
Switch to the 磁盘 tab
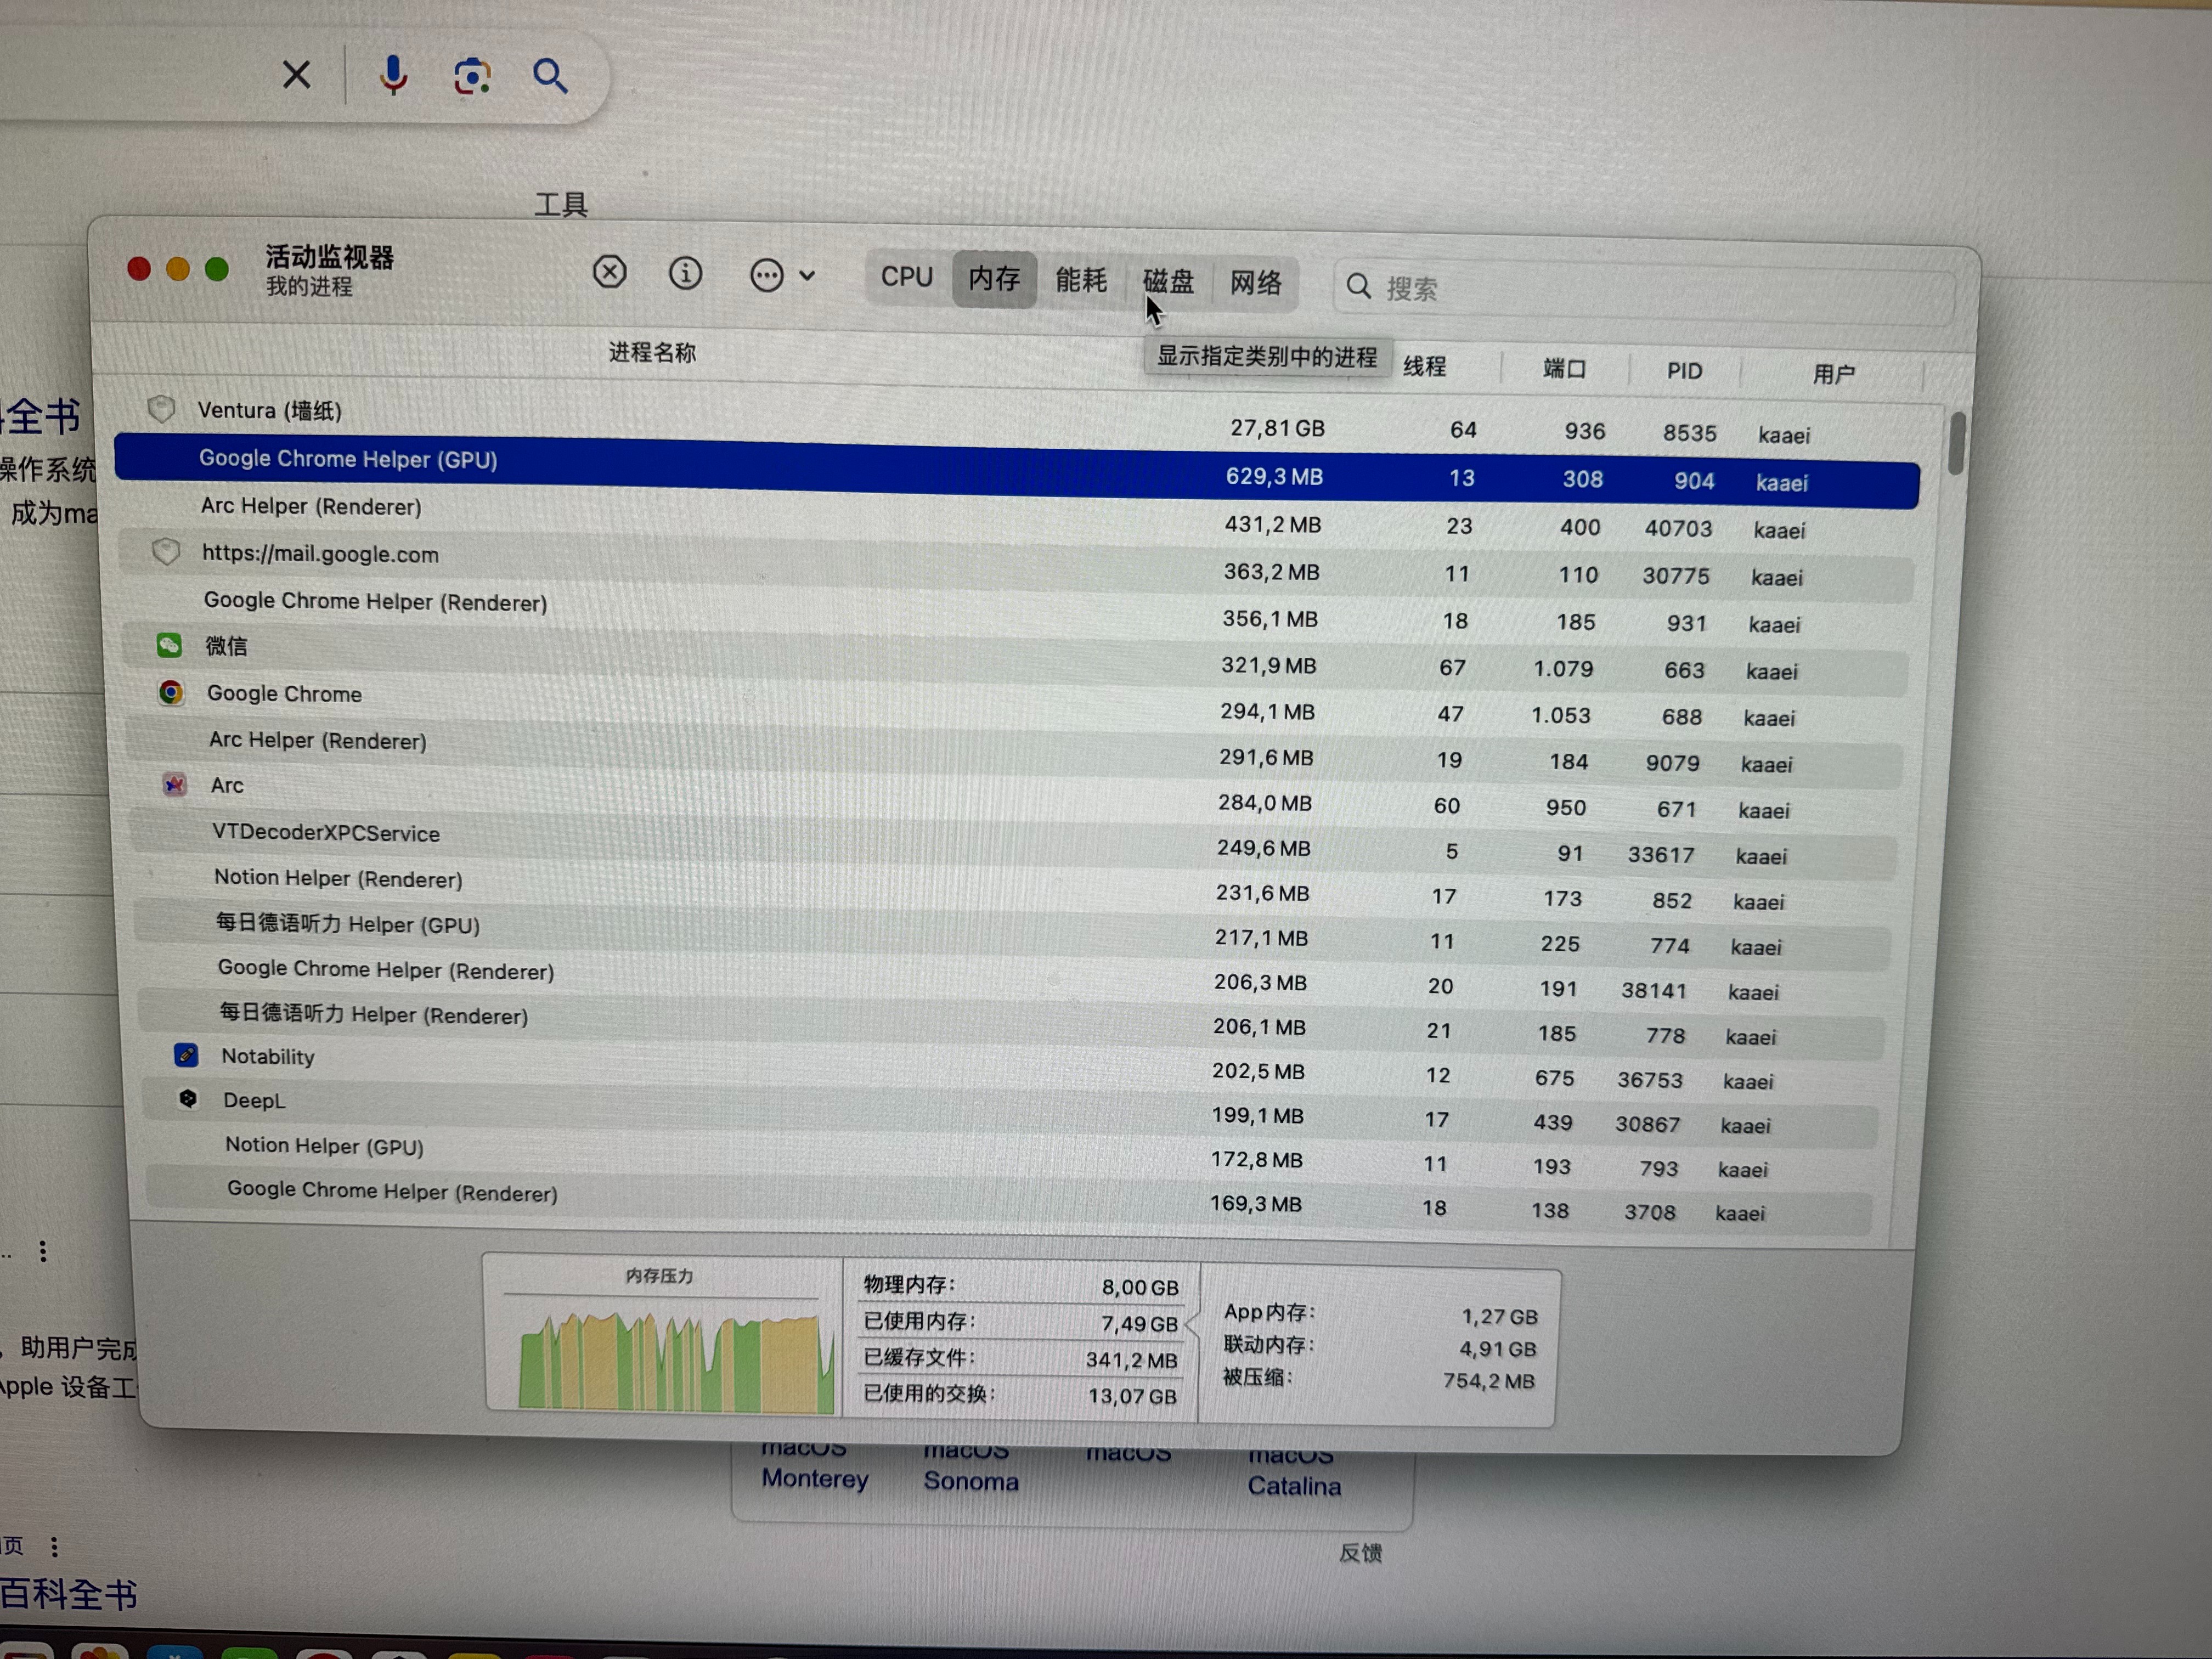click(1168, 282)
